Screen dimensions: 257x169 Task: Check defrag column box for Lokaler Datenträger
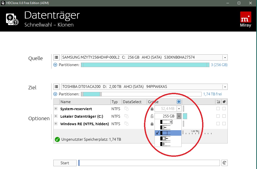(x=218, y=116)
